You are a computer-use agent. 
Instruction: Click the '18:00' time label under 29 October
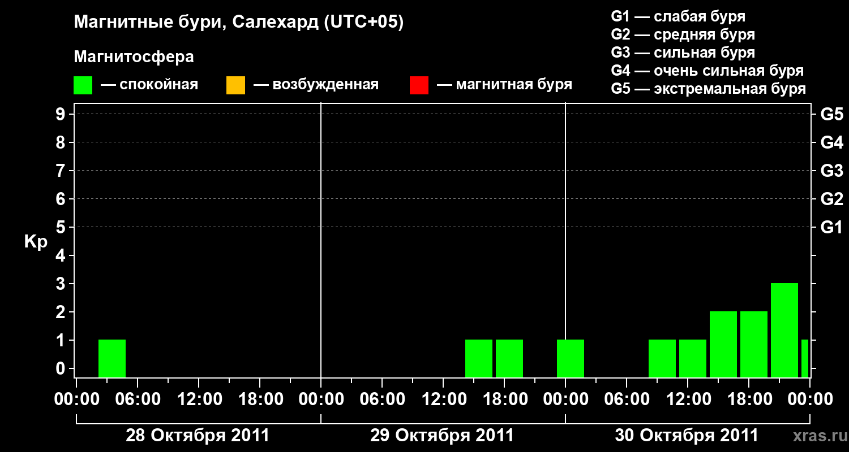(x=504, y=399)
